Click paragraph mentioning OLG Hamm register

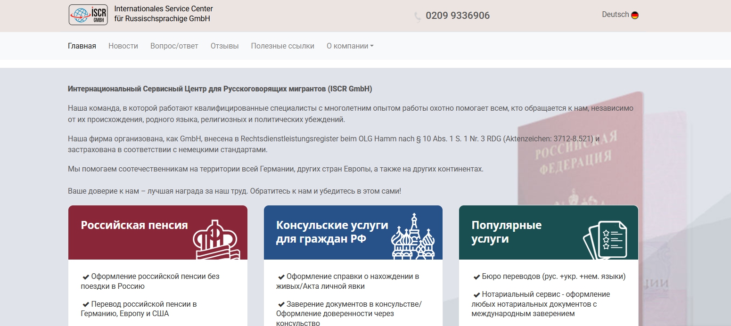(334, 144)
